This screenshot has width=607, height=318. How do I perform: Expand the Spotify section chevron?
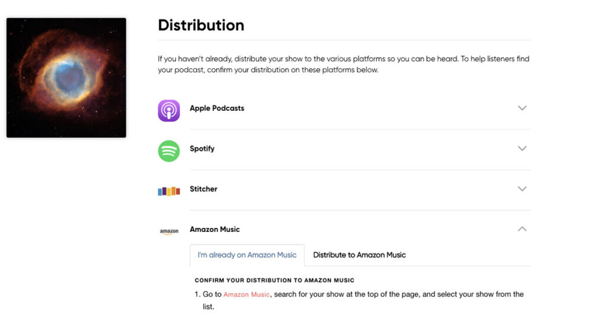tap(522, 148)
